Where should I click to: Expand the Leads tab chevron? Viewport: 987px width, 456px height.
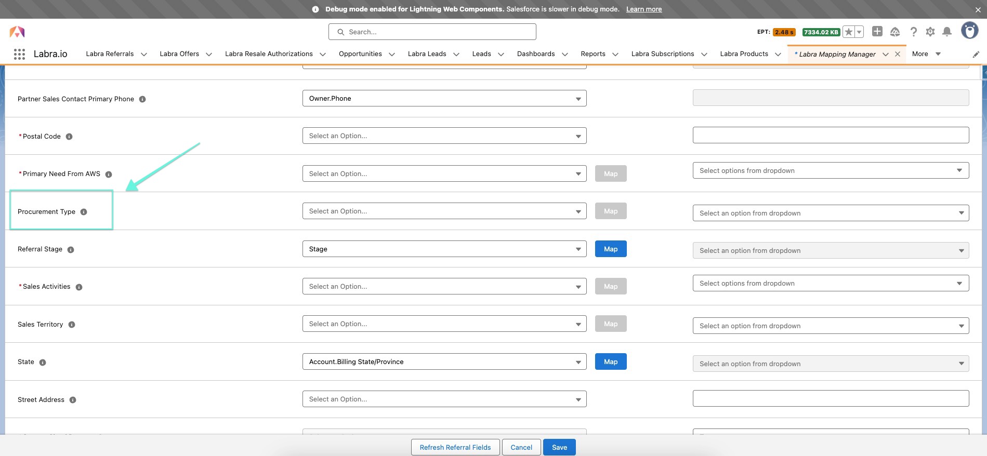pyautogui.click(x=501, y=55)
